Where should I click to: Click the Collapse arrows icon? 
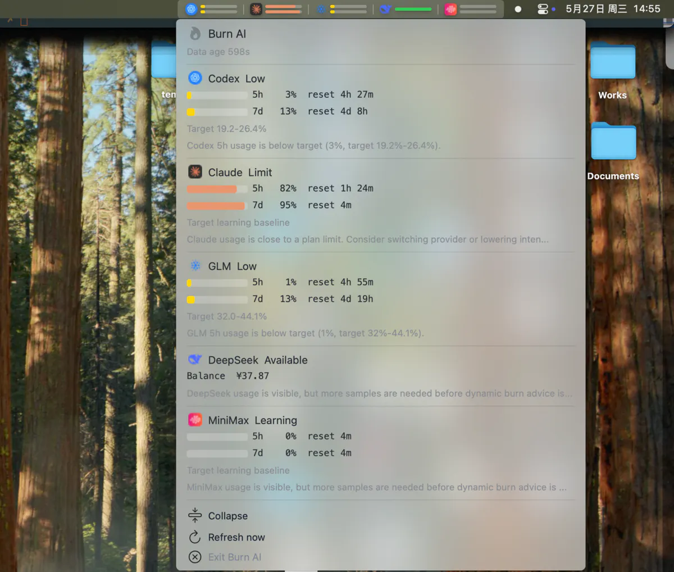click(x=195, y=515)
